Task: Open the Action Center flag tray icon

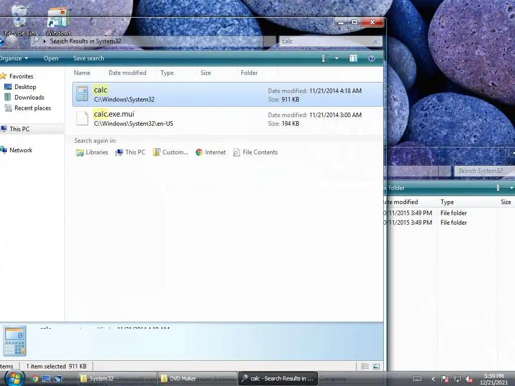Action: [445, 379]
